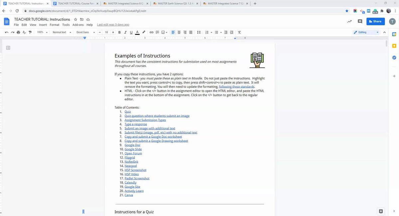Open the highlight color picker
The height and width of the screenshot is (216, 399).
coord(144,32)
